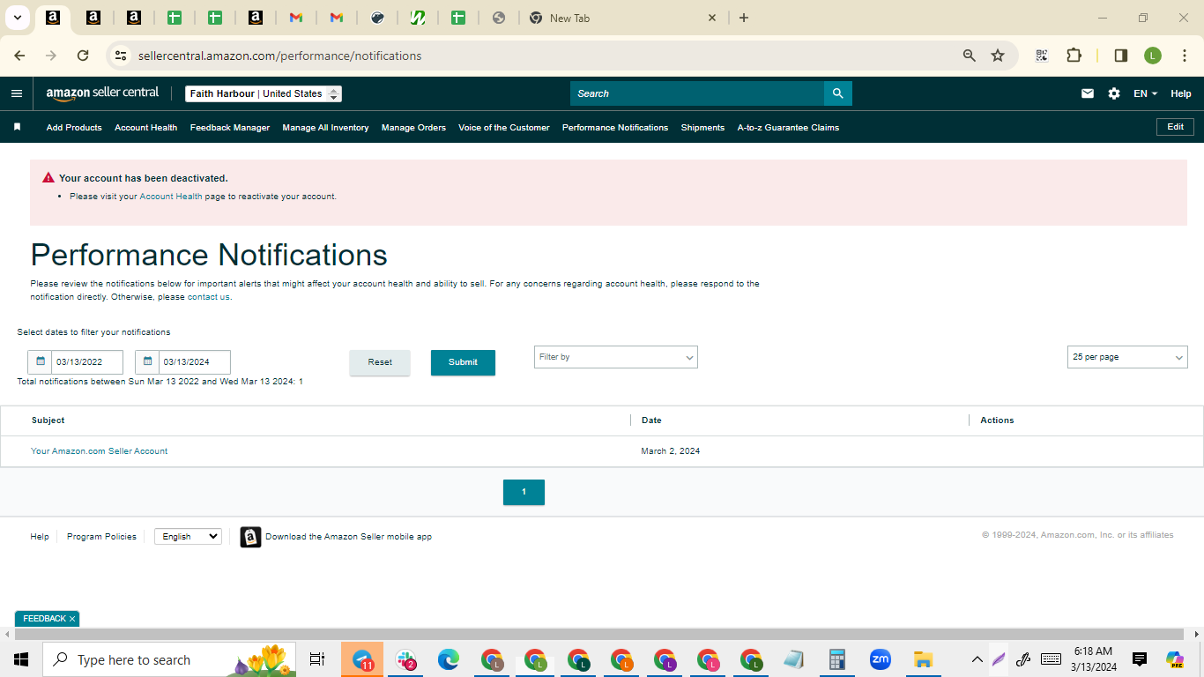Viewport: 1204px width, 677px height.
Task: Click the Amazon Seller Central logo
Action: click(x=102, y=93)
